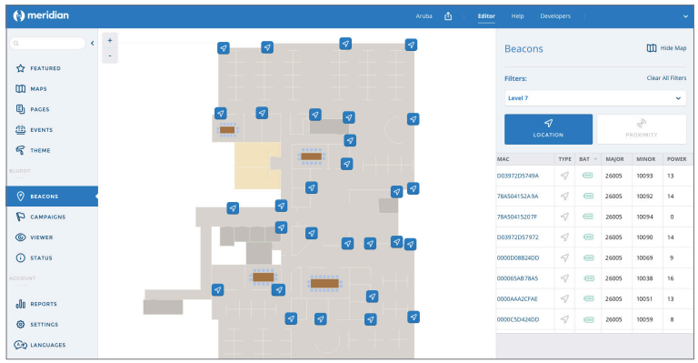Screen dimensions: 698x363
Task: Sort by MAC column header
Action: click(x=503, y=159)
